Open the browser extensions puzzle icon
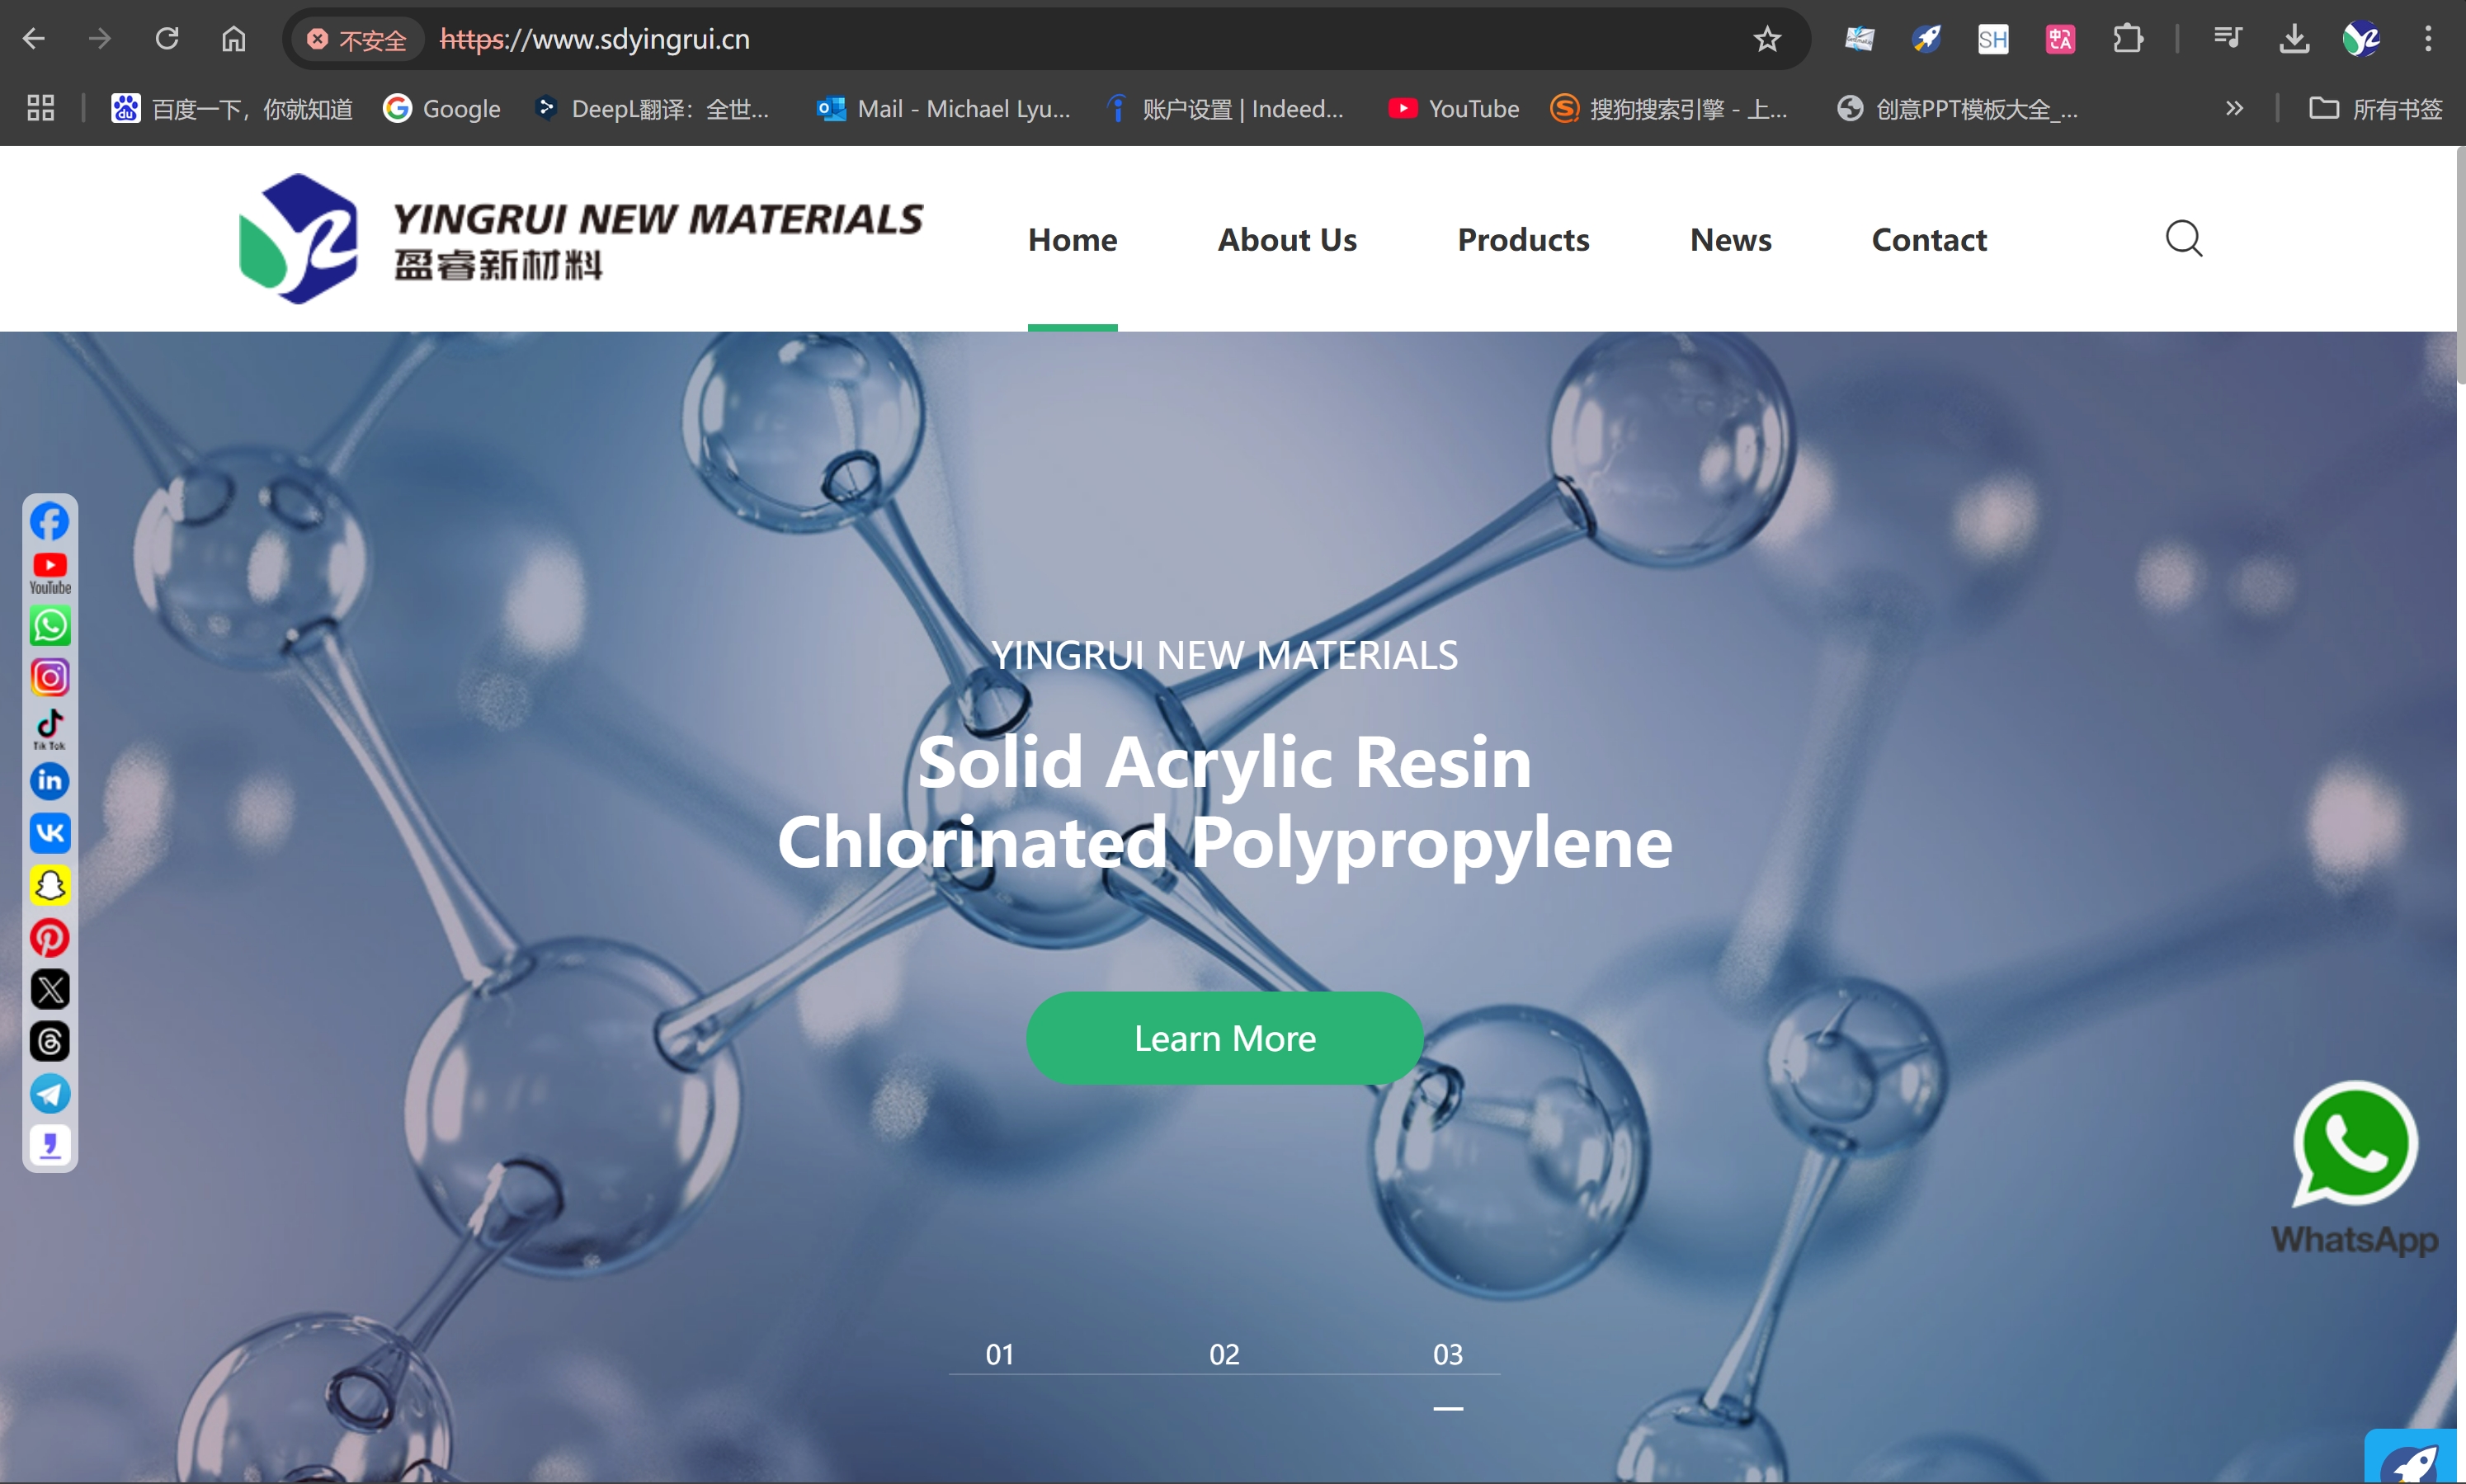2466x1484 pixels. (2127, 39)
